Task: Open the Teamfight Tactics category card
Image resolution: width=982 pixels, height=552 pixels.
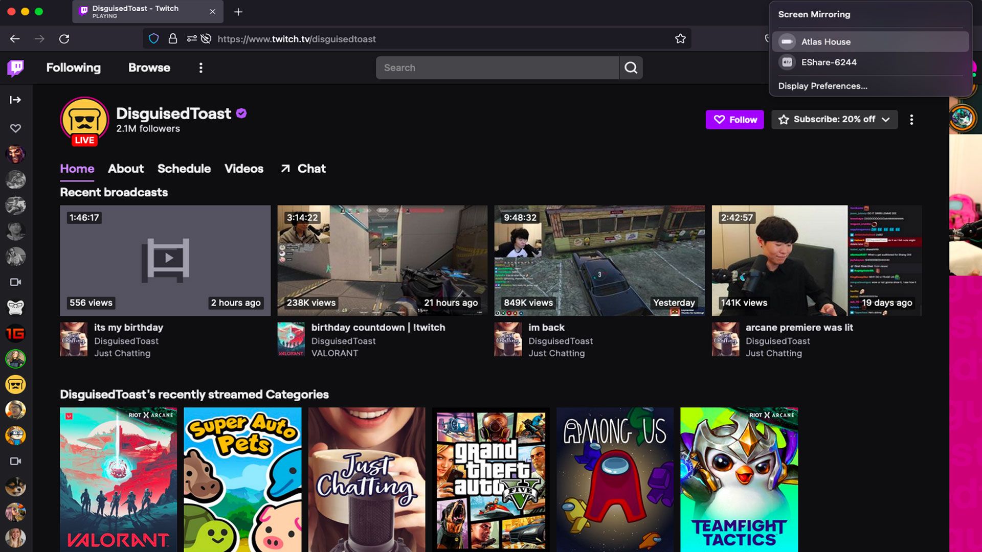Action: pos(739,479)
